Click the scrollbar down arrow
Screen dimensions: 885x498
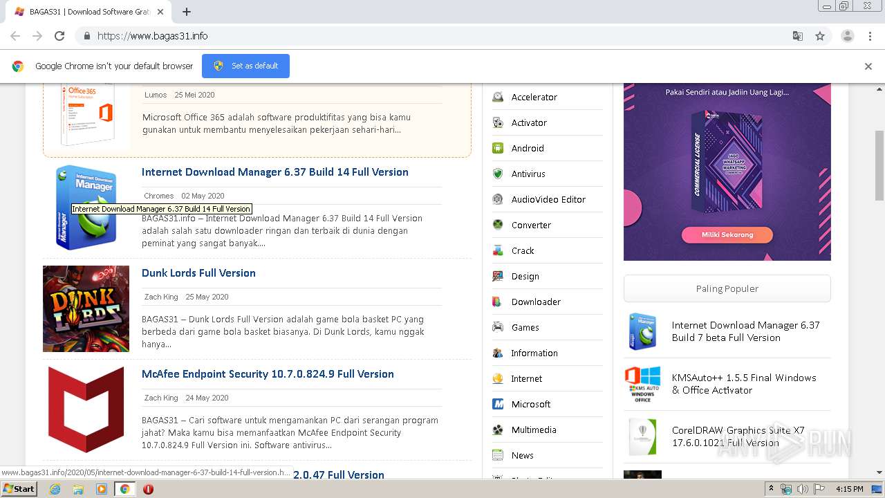(879, 472)
